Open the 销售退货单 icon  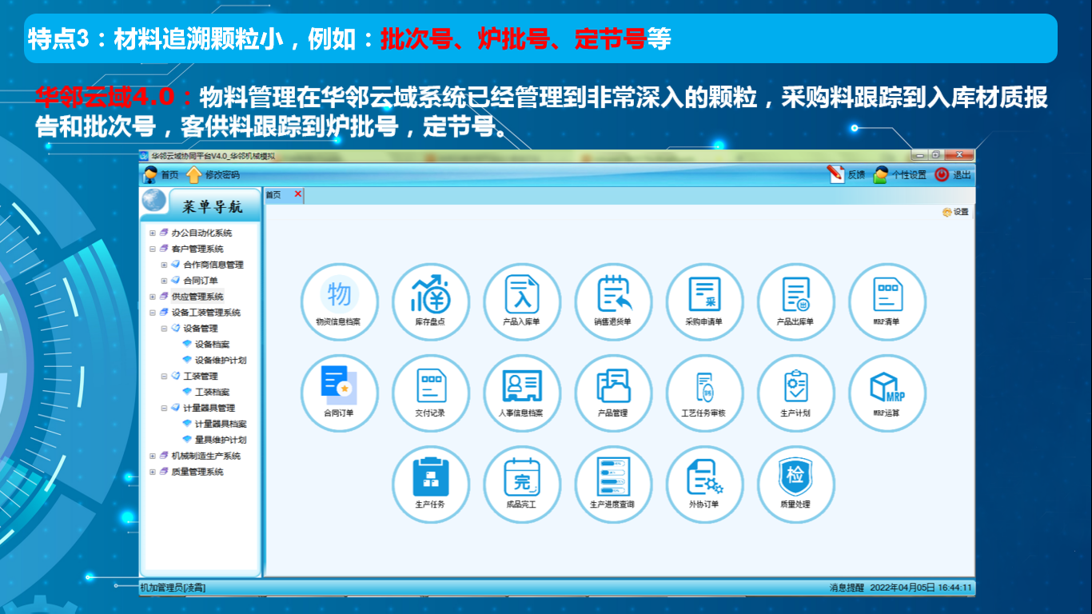tap(613, 301)
